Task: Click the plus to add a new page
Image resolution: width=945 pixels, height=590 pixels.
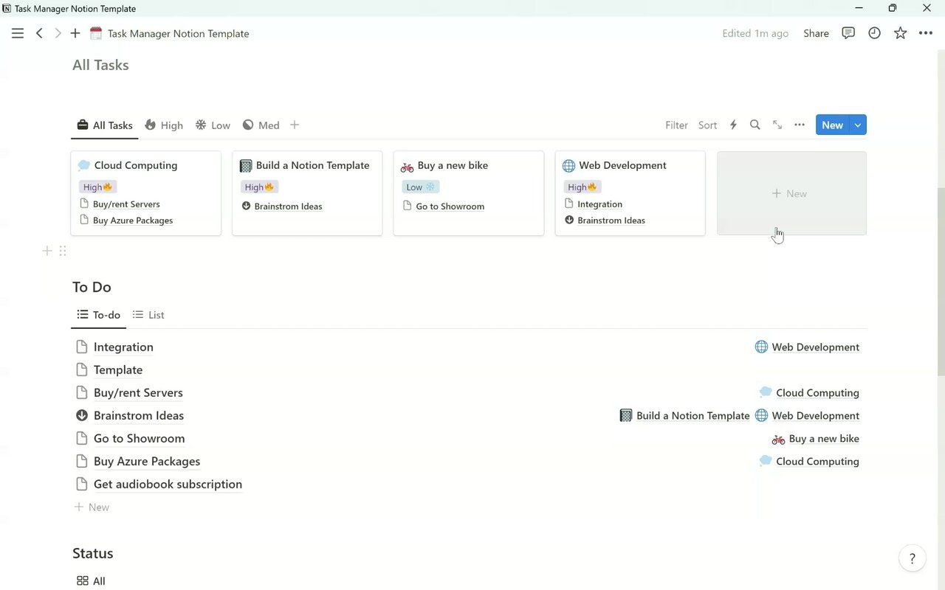Action: [x=75, y=33]
